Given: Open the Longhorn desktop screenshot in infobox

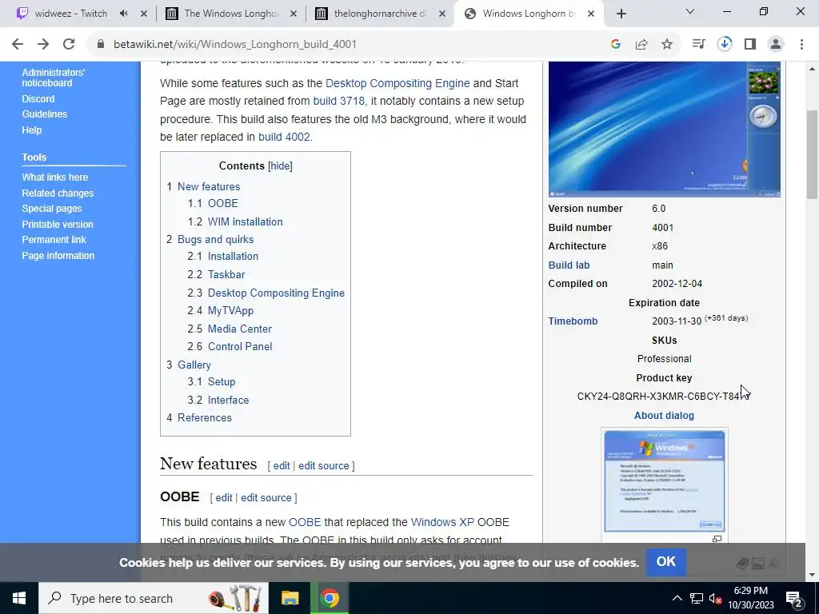Looking at the screenshot, I should tap(665, 129).
